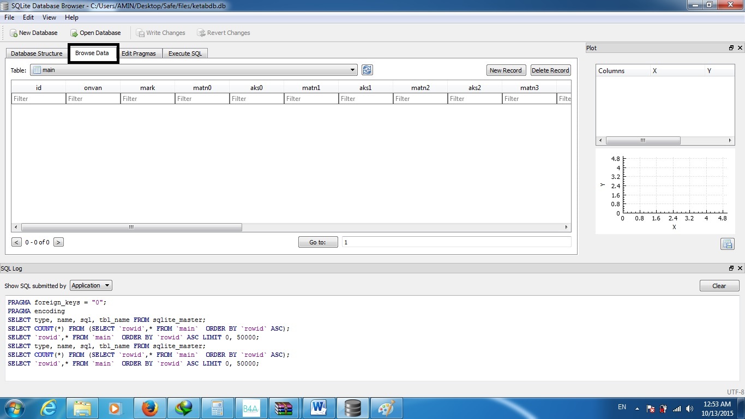Screen dimensions: 745x419
Task: Click the Plot Columns header
Action: [x=623, y=71]
